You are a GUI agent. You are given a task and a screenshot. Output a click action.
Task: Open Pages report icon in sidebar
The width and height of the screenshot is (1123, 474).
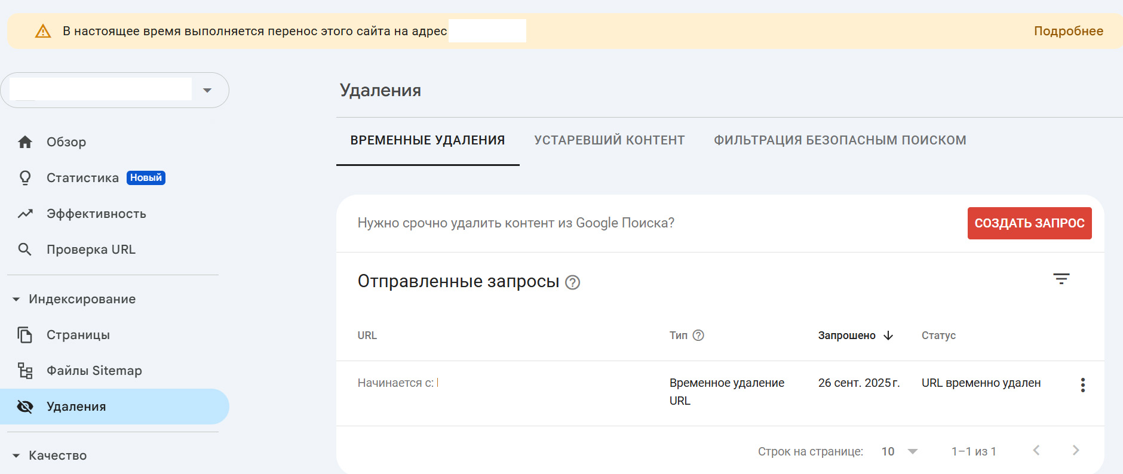[x=25, y=335]
